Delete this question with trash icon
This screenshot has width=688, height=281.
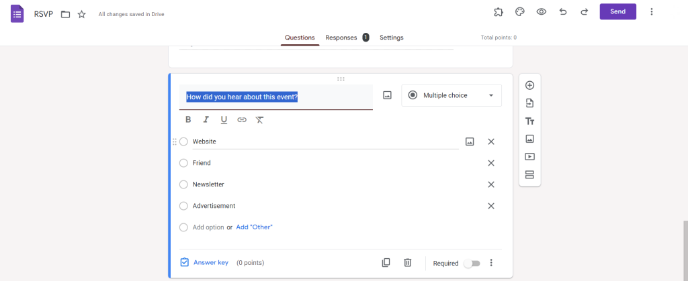pos(408,263)
